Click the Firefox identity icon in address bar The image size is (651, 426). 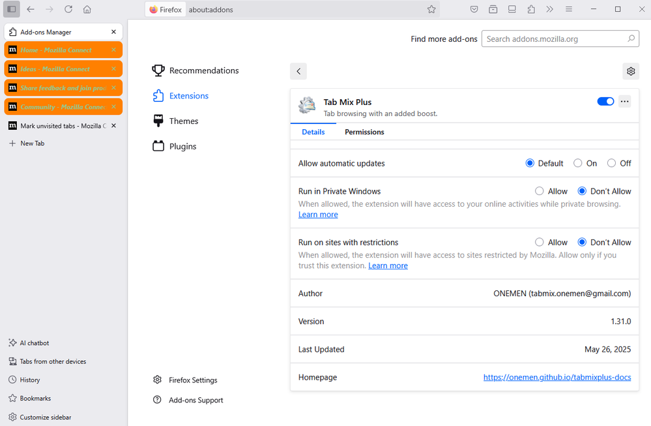pos(166,10)
